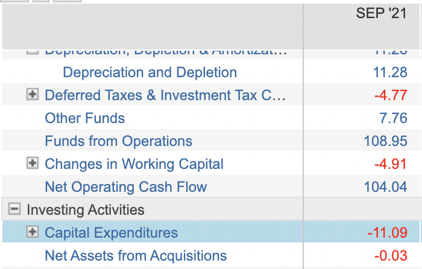Image resolution: width=422 pixels, height=269 pixels.
Task: Click the -4.77 Deferred Taxes value
Action: pyautogui.click(x=390, y=95)
